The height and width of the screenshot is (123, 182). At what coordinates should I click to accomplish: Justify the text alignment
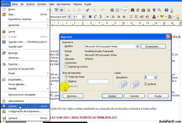[x=124, y=17]
